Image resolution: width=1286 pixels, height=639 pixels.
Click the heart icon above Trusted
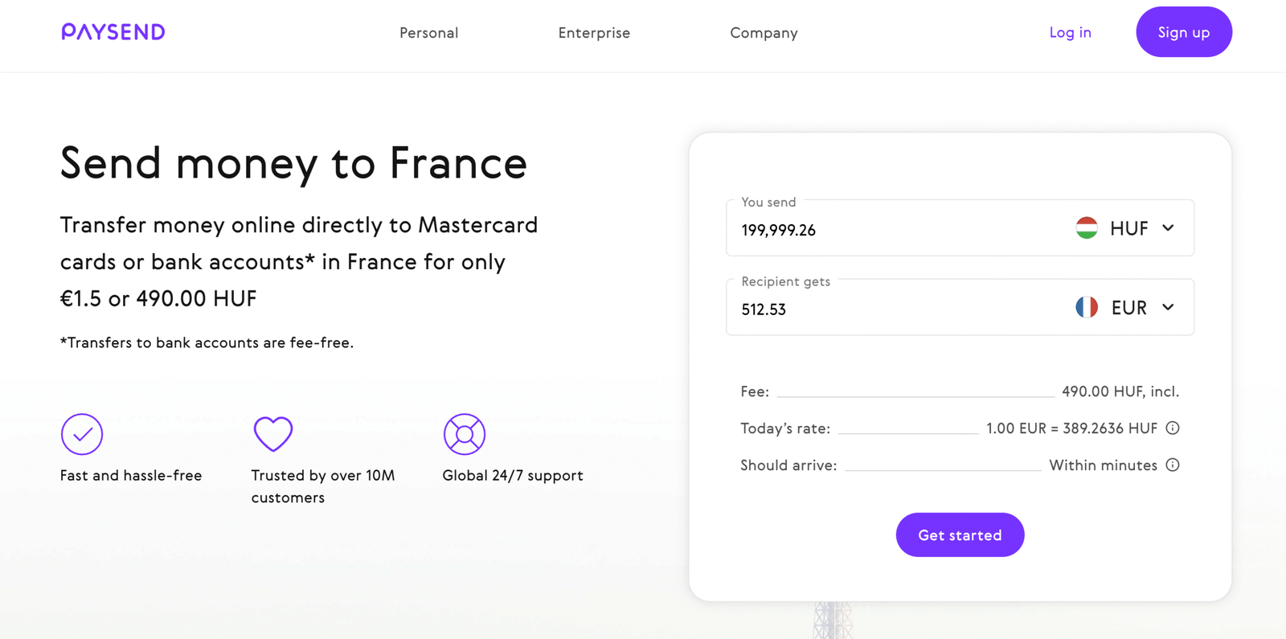point(273,434)
